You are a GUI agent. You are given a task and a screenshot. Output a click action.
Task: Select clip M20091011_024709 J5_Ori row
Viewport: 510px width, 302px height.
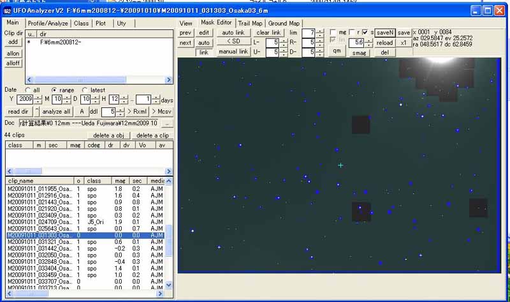40,222
